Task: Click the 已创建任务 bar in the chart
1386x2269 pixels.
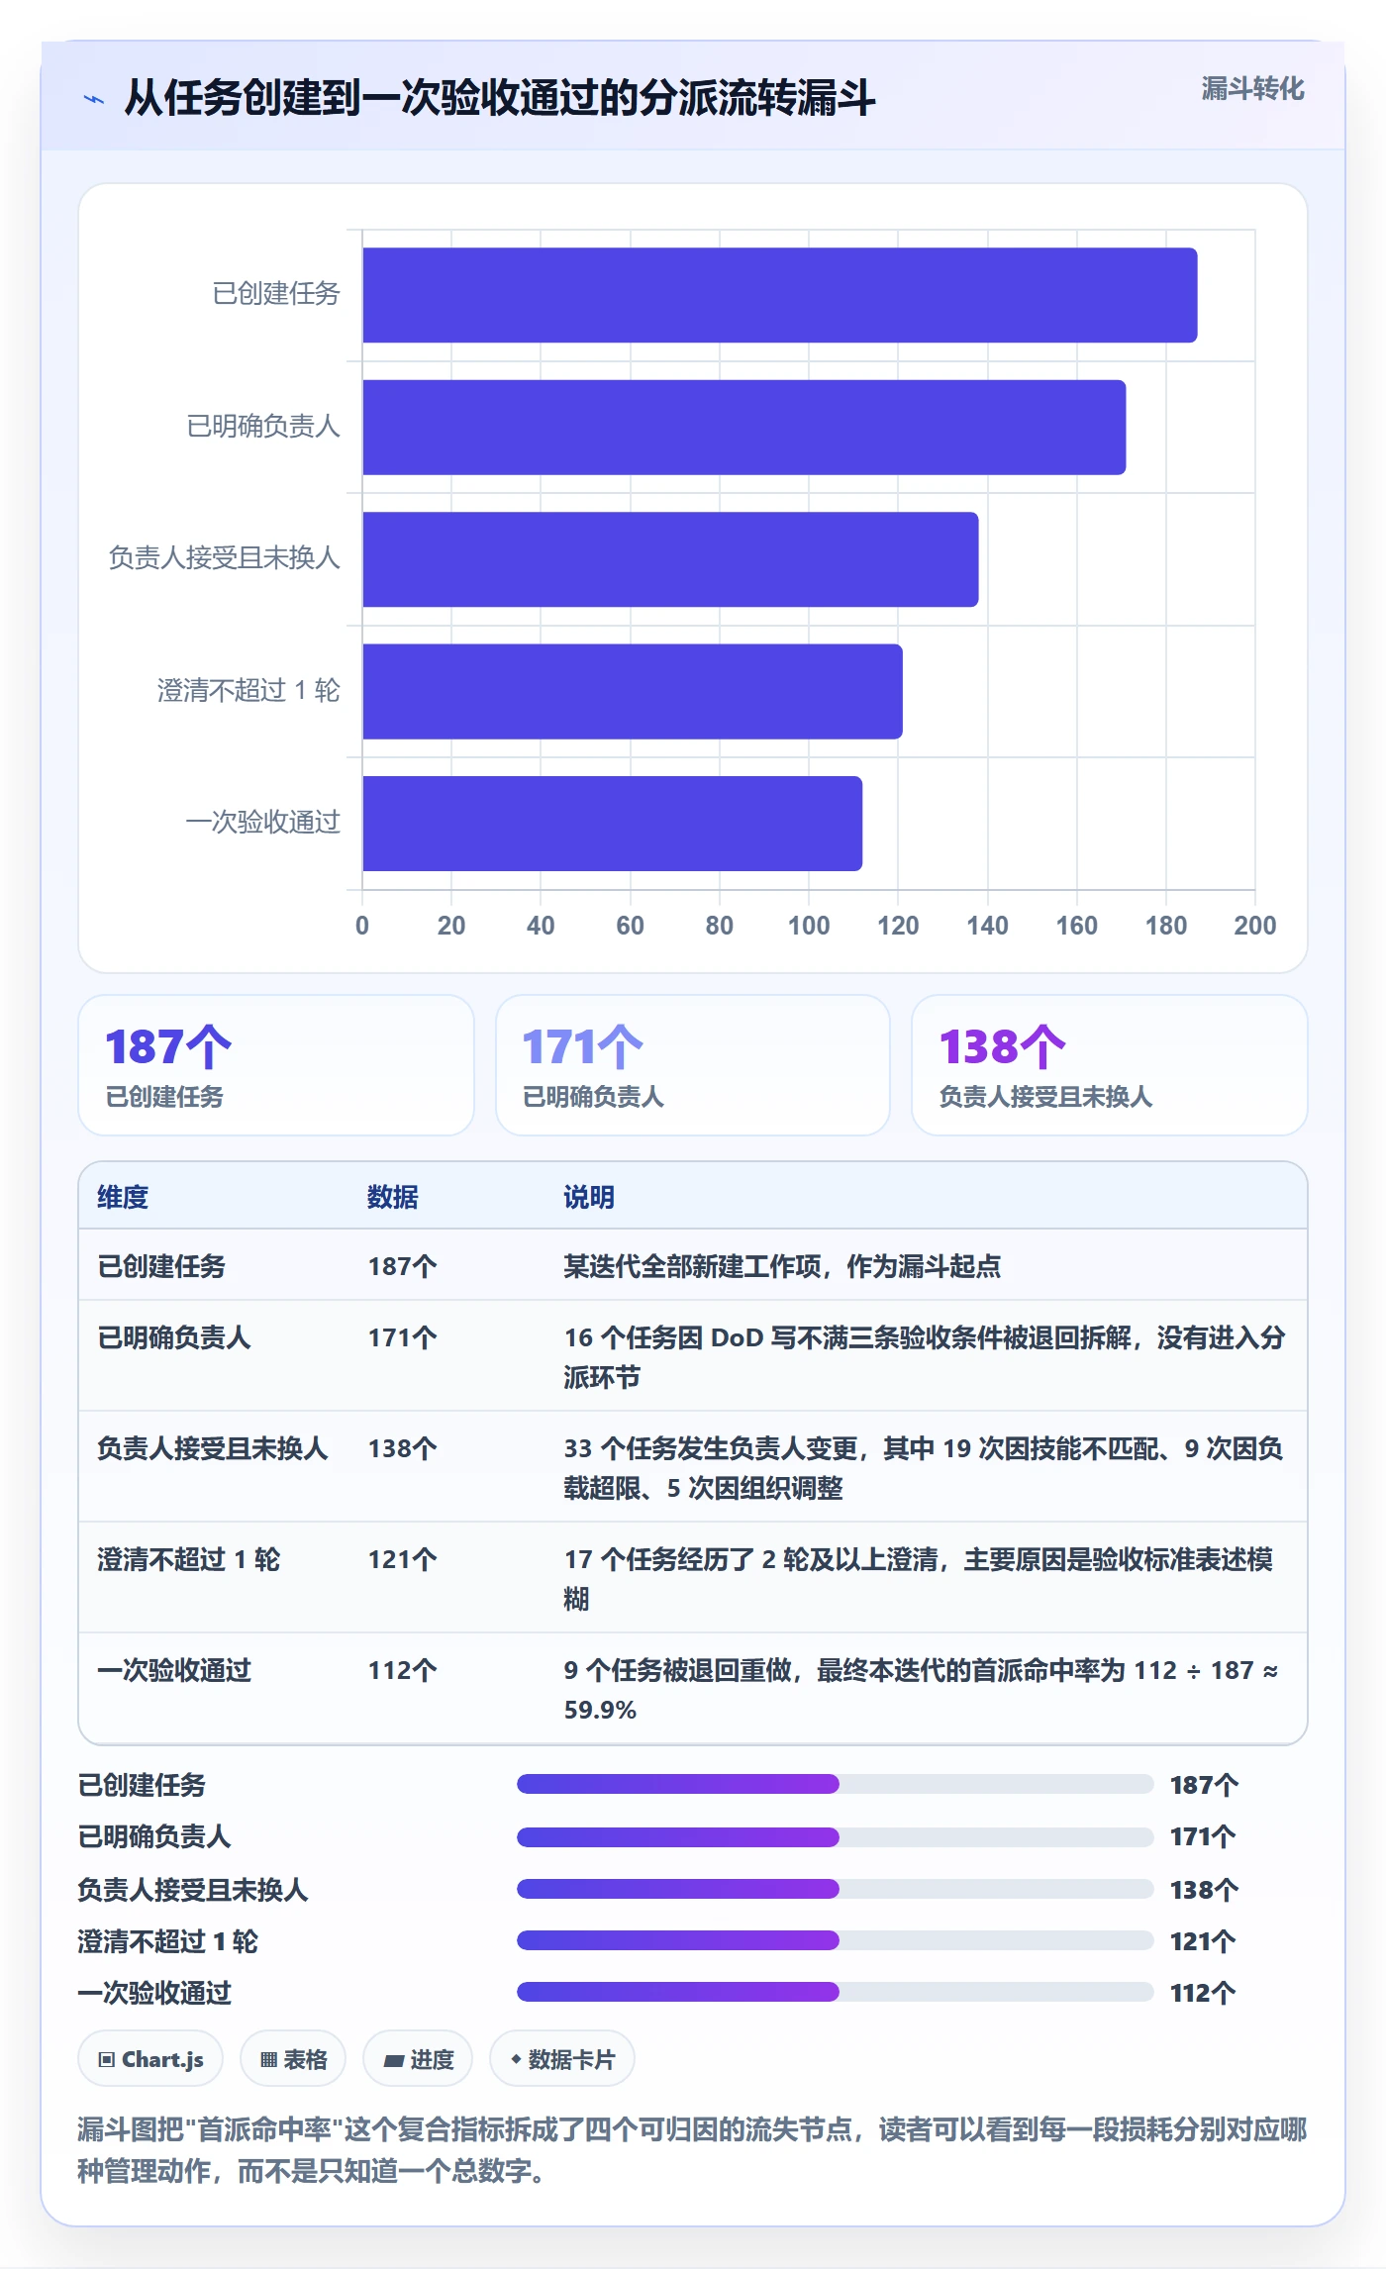Action: point(780,295)
